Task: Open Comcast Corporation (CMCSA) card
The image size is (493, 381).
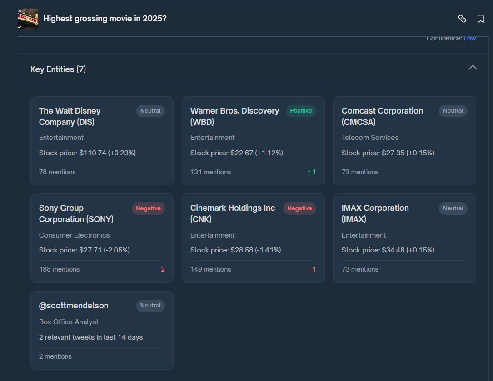Action: click(404, 140)
